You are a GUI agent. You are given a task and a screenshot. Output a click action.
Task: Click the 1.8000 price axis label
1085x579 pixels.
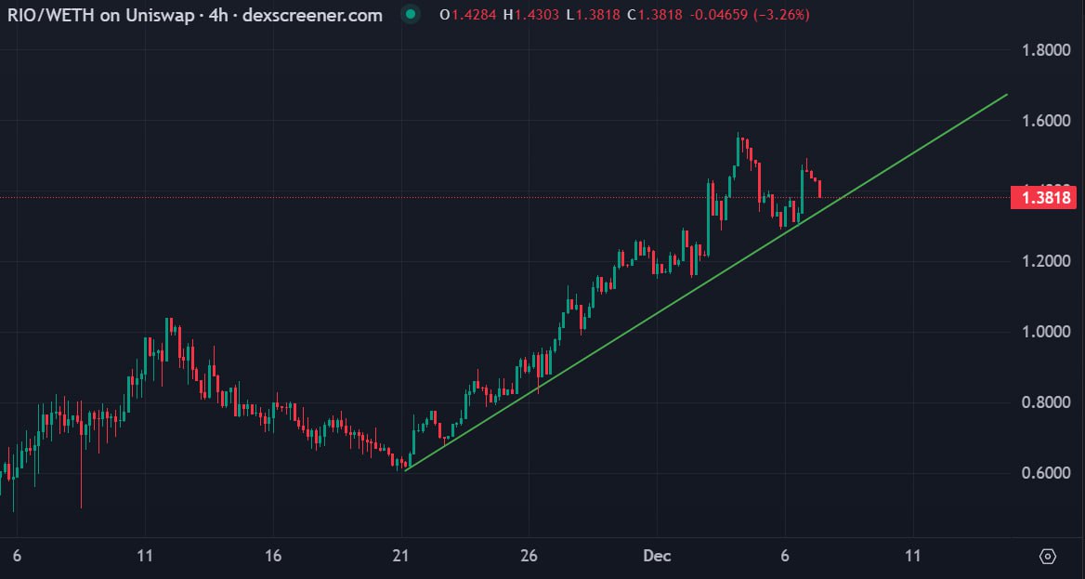coord(1046,50)
